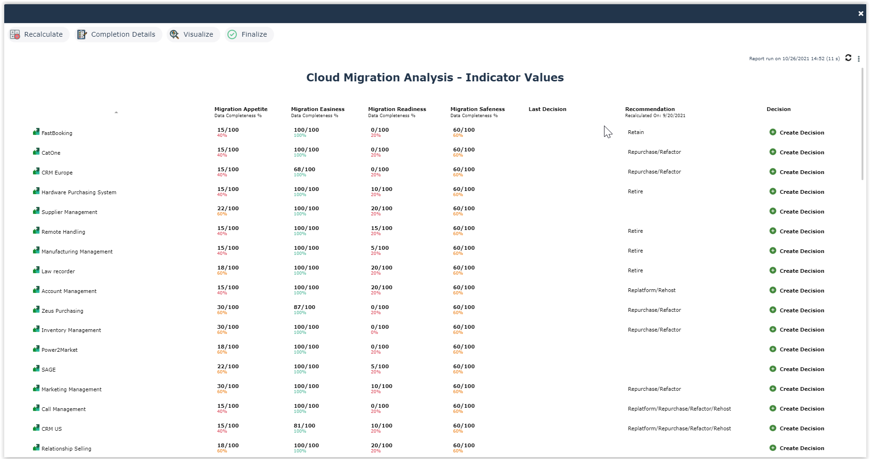
Task: Click CRM Europe's 68/100 easiness value
Action: 305,169
